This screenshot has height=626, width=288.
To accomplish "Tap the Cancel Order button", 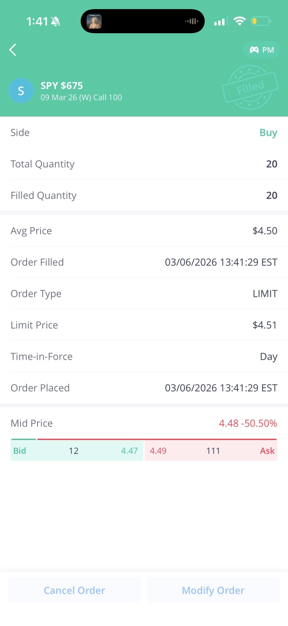I will point(75,590).
